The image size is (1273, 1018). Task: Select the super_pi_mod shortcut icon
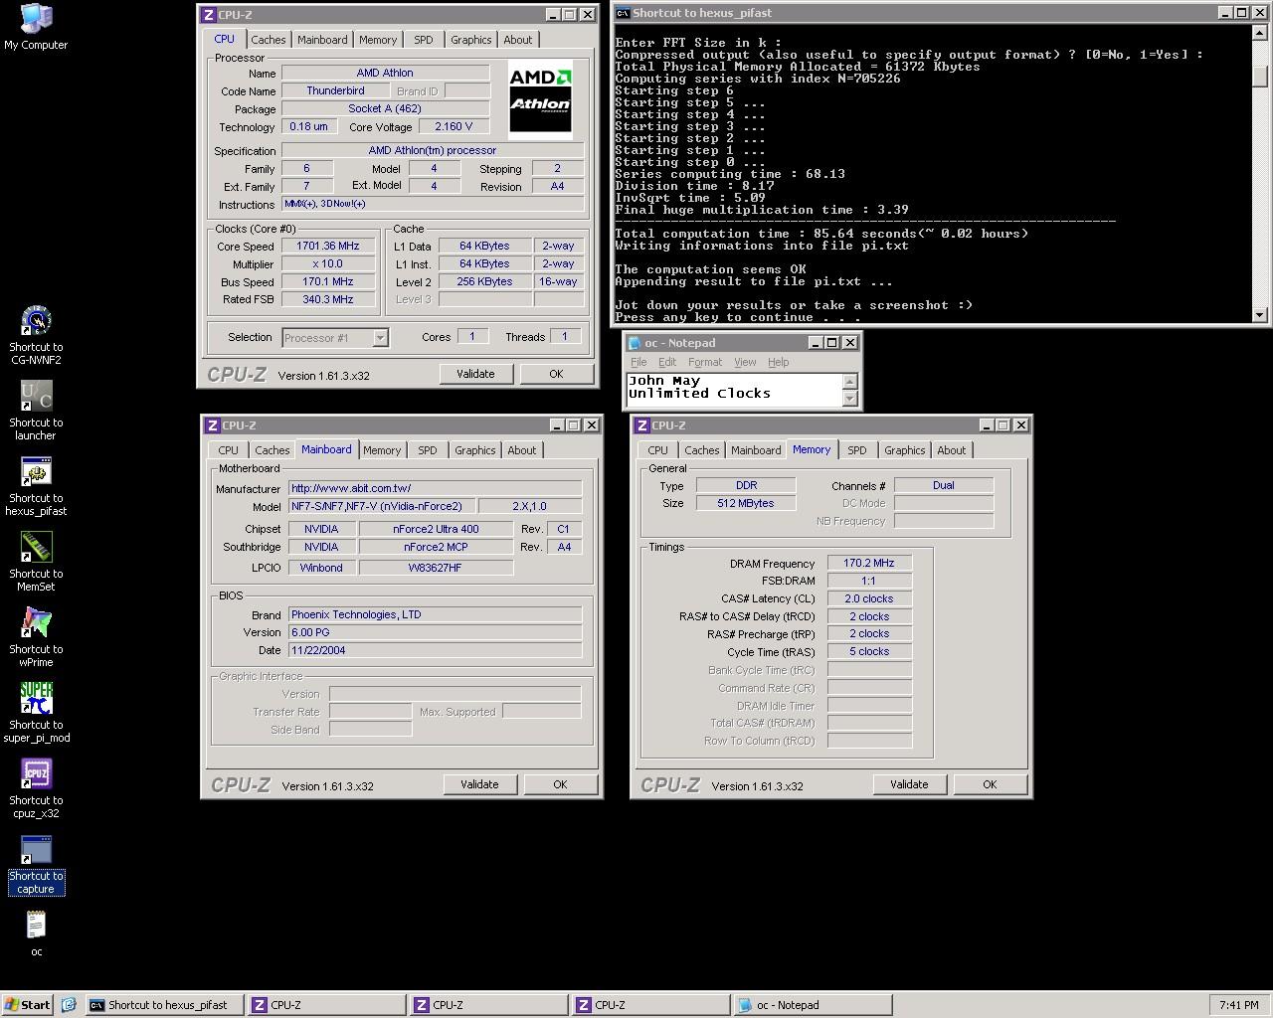click(36, 699)
